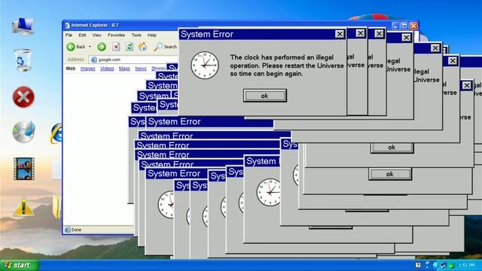Screen dimensions: 482x271
Task: Close the front System Error dialog
Action: (x=340, y=34)
